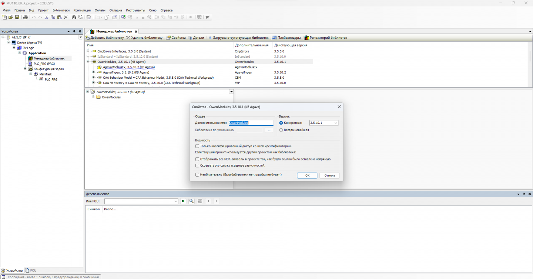This screenshot has width=533, height=279.
Task: Click the browse ... button for default library
Action: [269, 130]
